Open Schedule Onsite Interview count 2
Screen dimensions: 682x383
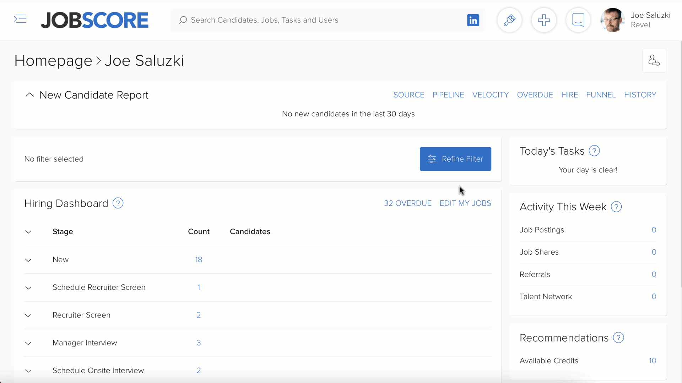pos(199,370)
